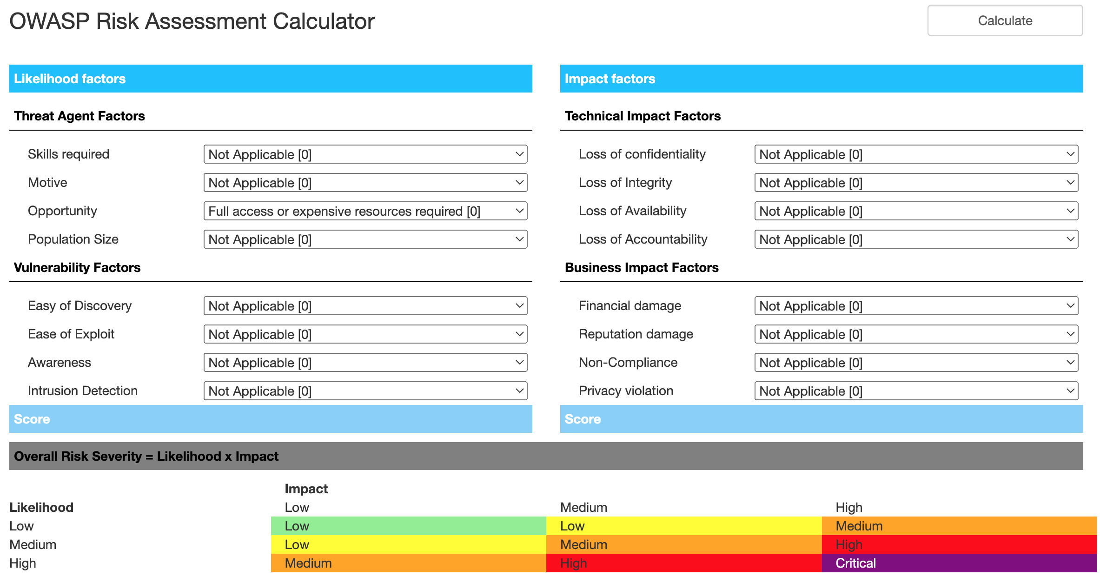Screen dimensions: 1100x583
Task: Open the Loss of confidentiality dropdown
Action: pos(916,154)
